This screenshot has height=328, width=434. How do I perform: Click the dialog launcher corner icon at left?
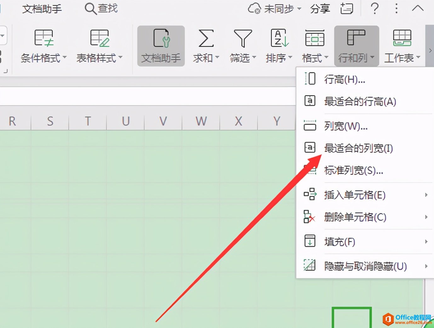(x=5, y=71)
